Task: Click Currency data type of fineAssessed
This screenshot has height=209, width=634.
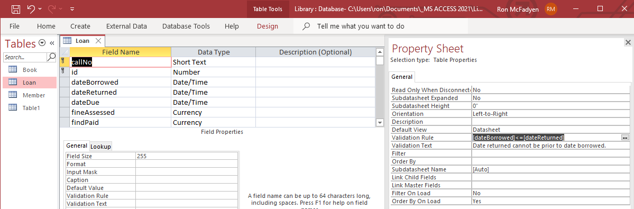Action: click(x=214, y=112)
